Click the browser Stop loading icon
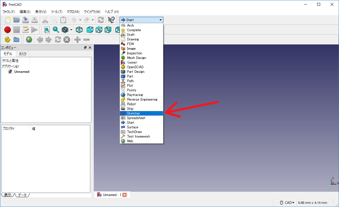339x207 pixels. click(x=67, y=40)
